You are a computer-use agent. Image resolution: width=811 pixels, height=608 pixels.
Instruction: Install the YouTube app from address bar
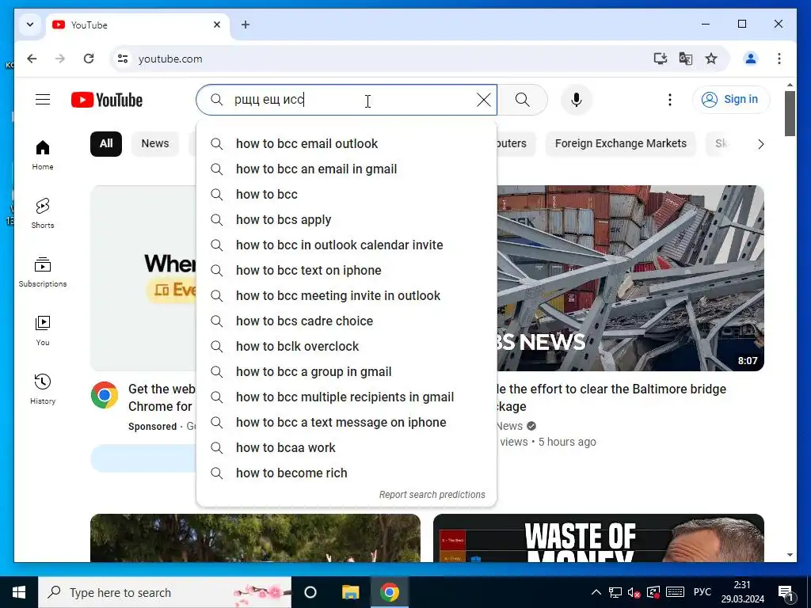pos(660,59)
